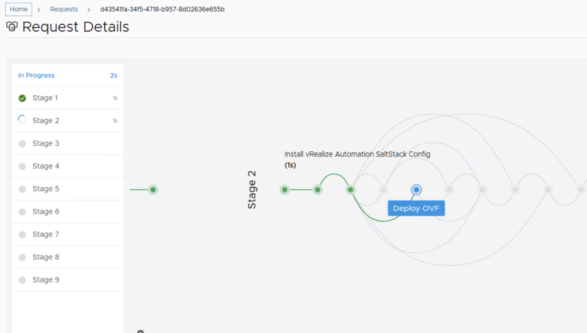
Task: Select Stage 6 in the sidebar
Action: [45, 211]
